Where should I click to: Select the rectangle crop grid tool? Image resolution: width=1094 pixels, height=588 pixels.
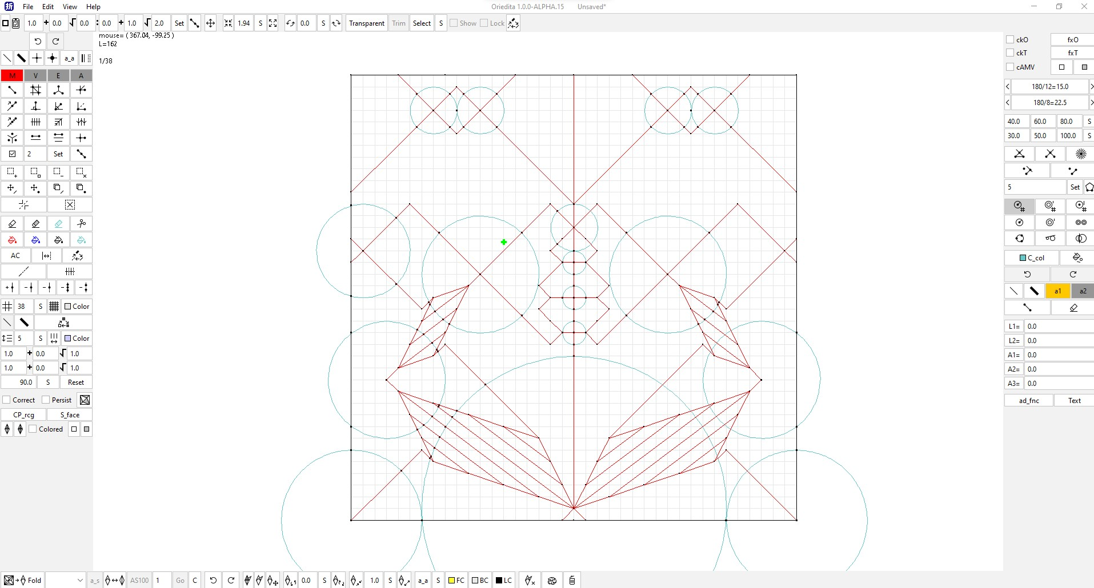pos(35,90)
